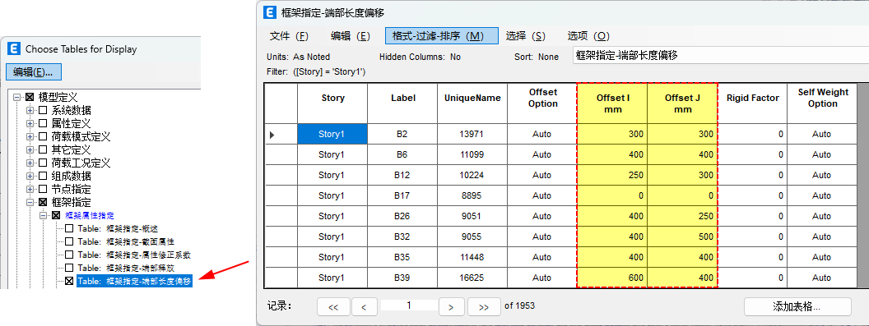Click the Offset Option cell in row B6
The image size is (869, 326).
(542, 154)
